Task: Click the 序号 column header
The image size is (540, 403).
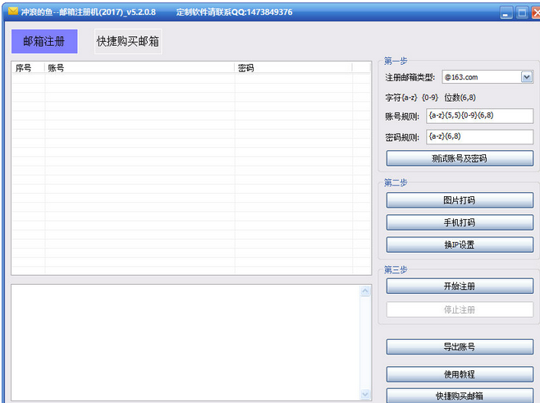Action: coord(28,68)
